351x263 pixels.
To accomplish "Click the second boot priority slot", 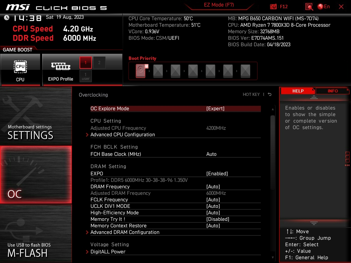I will tap(158, 71).
